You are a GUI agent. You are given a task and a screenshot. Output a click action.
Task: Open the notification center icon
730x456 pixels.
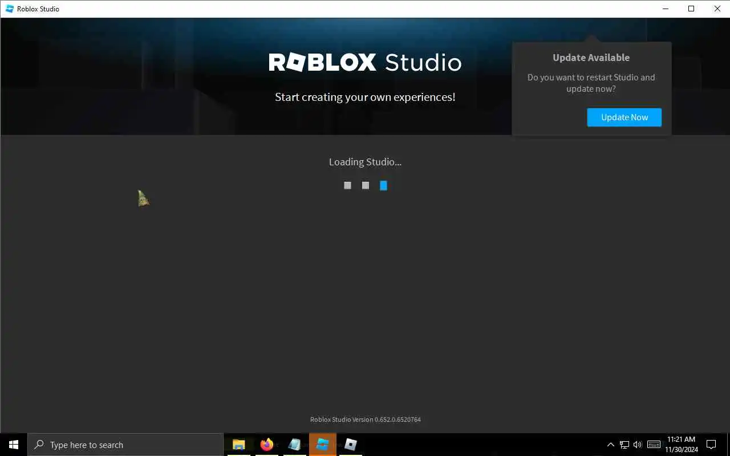[x=712, y=445]
